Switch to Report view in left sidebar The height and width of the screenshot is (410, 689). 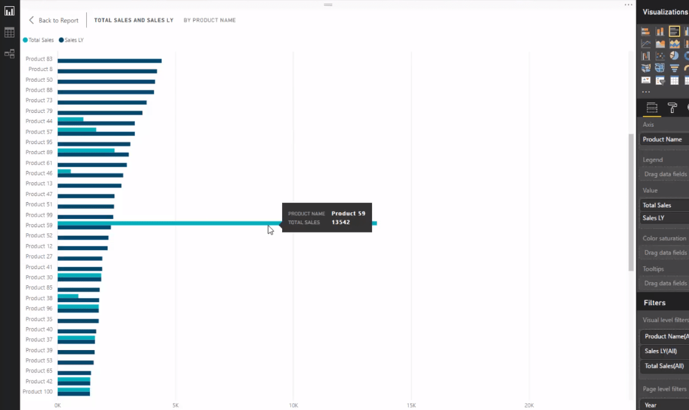pyautogui.click(x=9, y=11)
